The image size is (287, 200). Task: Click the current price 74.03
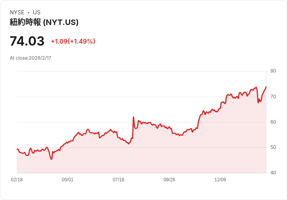click(27, 41)
